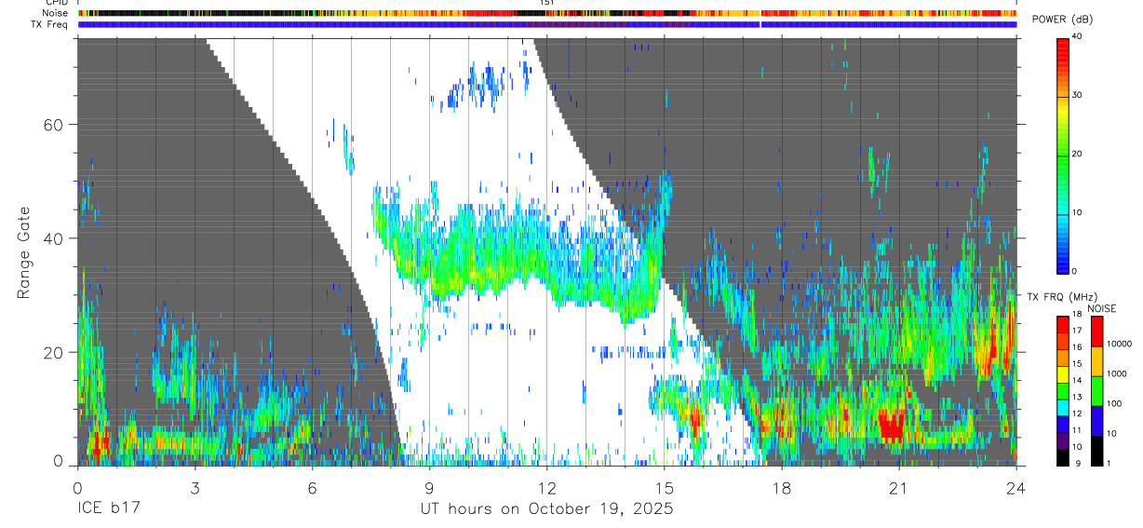Image resolution: width=1143 pixels, height=528 pixels.
Task: Click the '12' tick label on the UT hours axis
Action: [x=547, y=487]
